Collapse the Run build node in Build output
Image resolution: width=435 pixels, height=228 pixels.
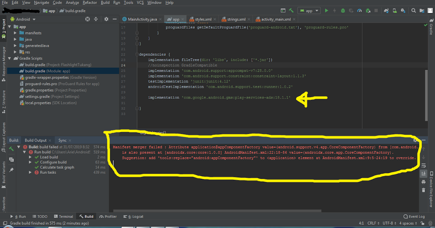click(x=24, y=152)
